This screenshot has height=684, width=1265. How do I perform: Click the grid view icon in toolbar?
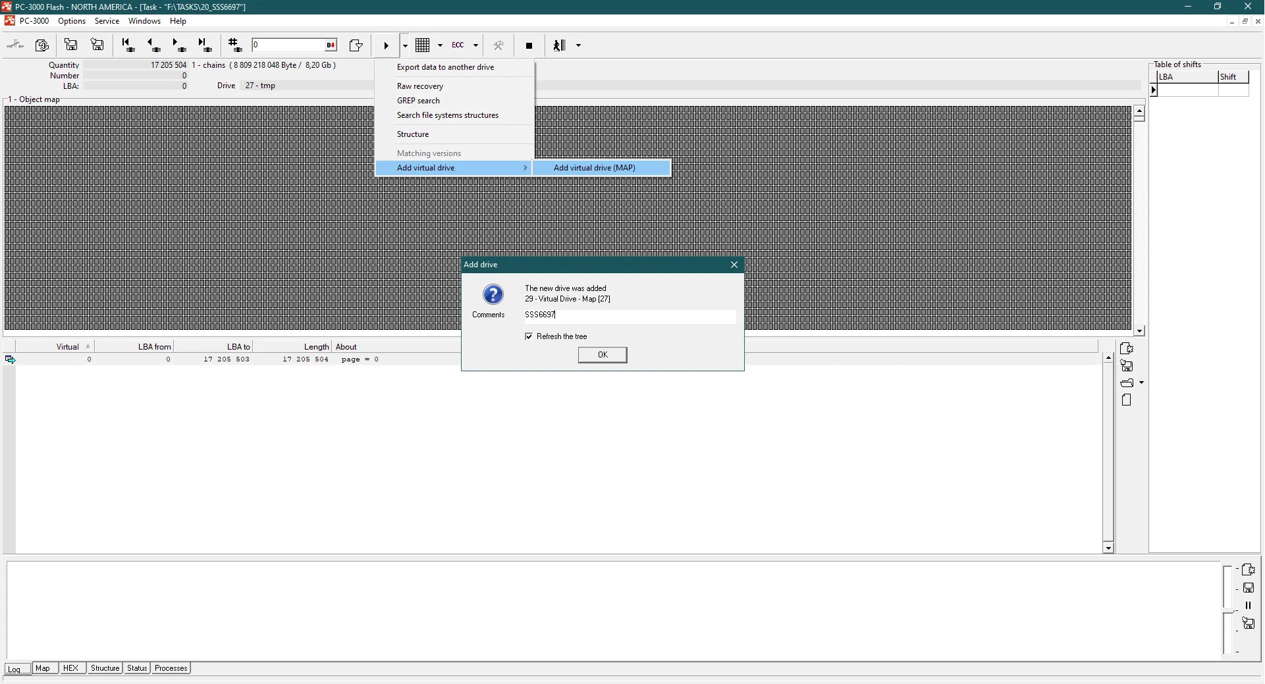[x=423, y=45]
